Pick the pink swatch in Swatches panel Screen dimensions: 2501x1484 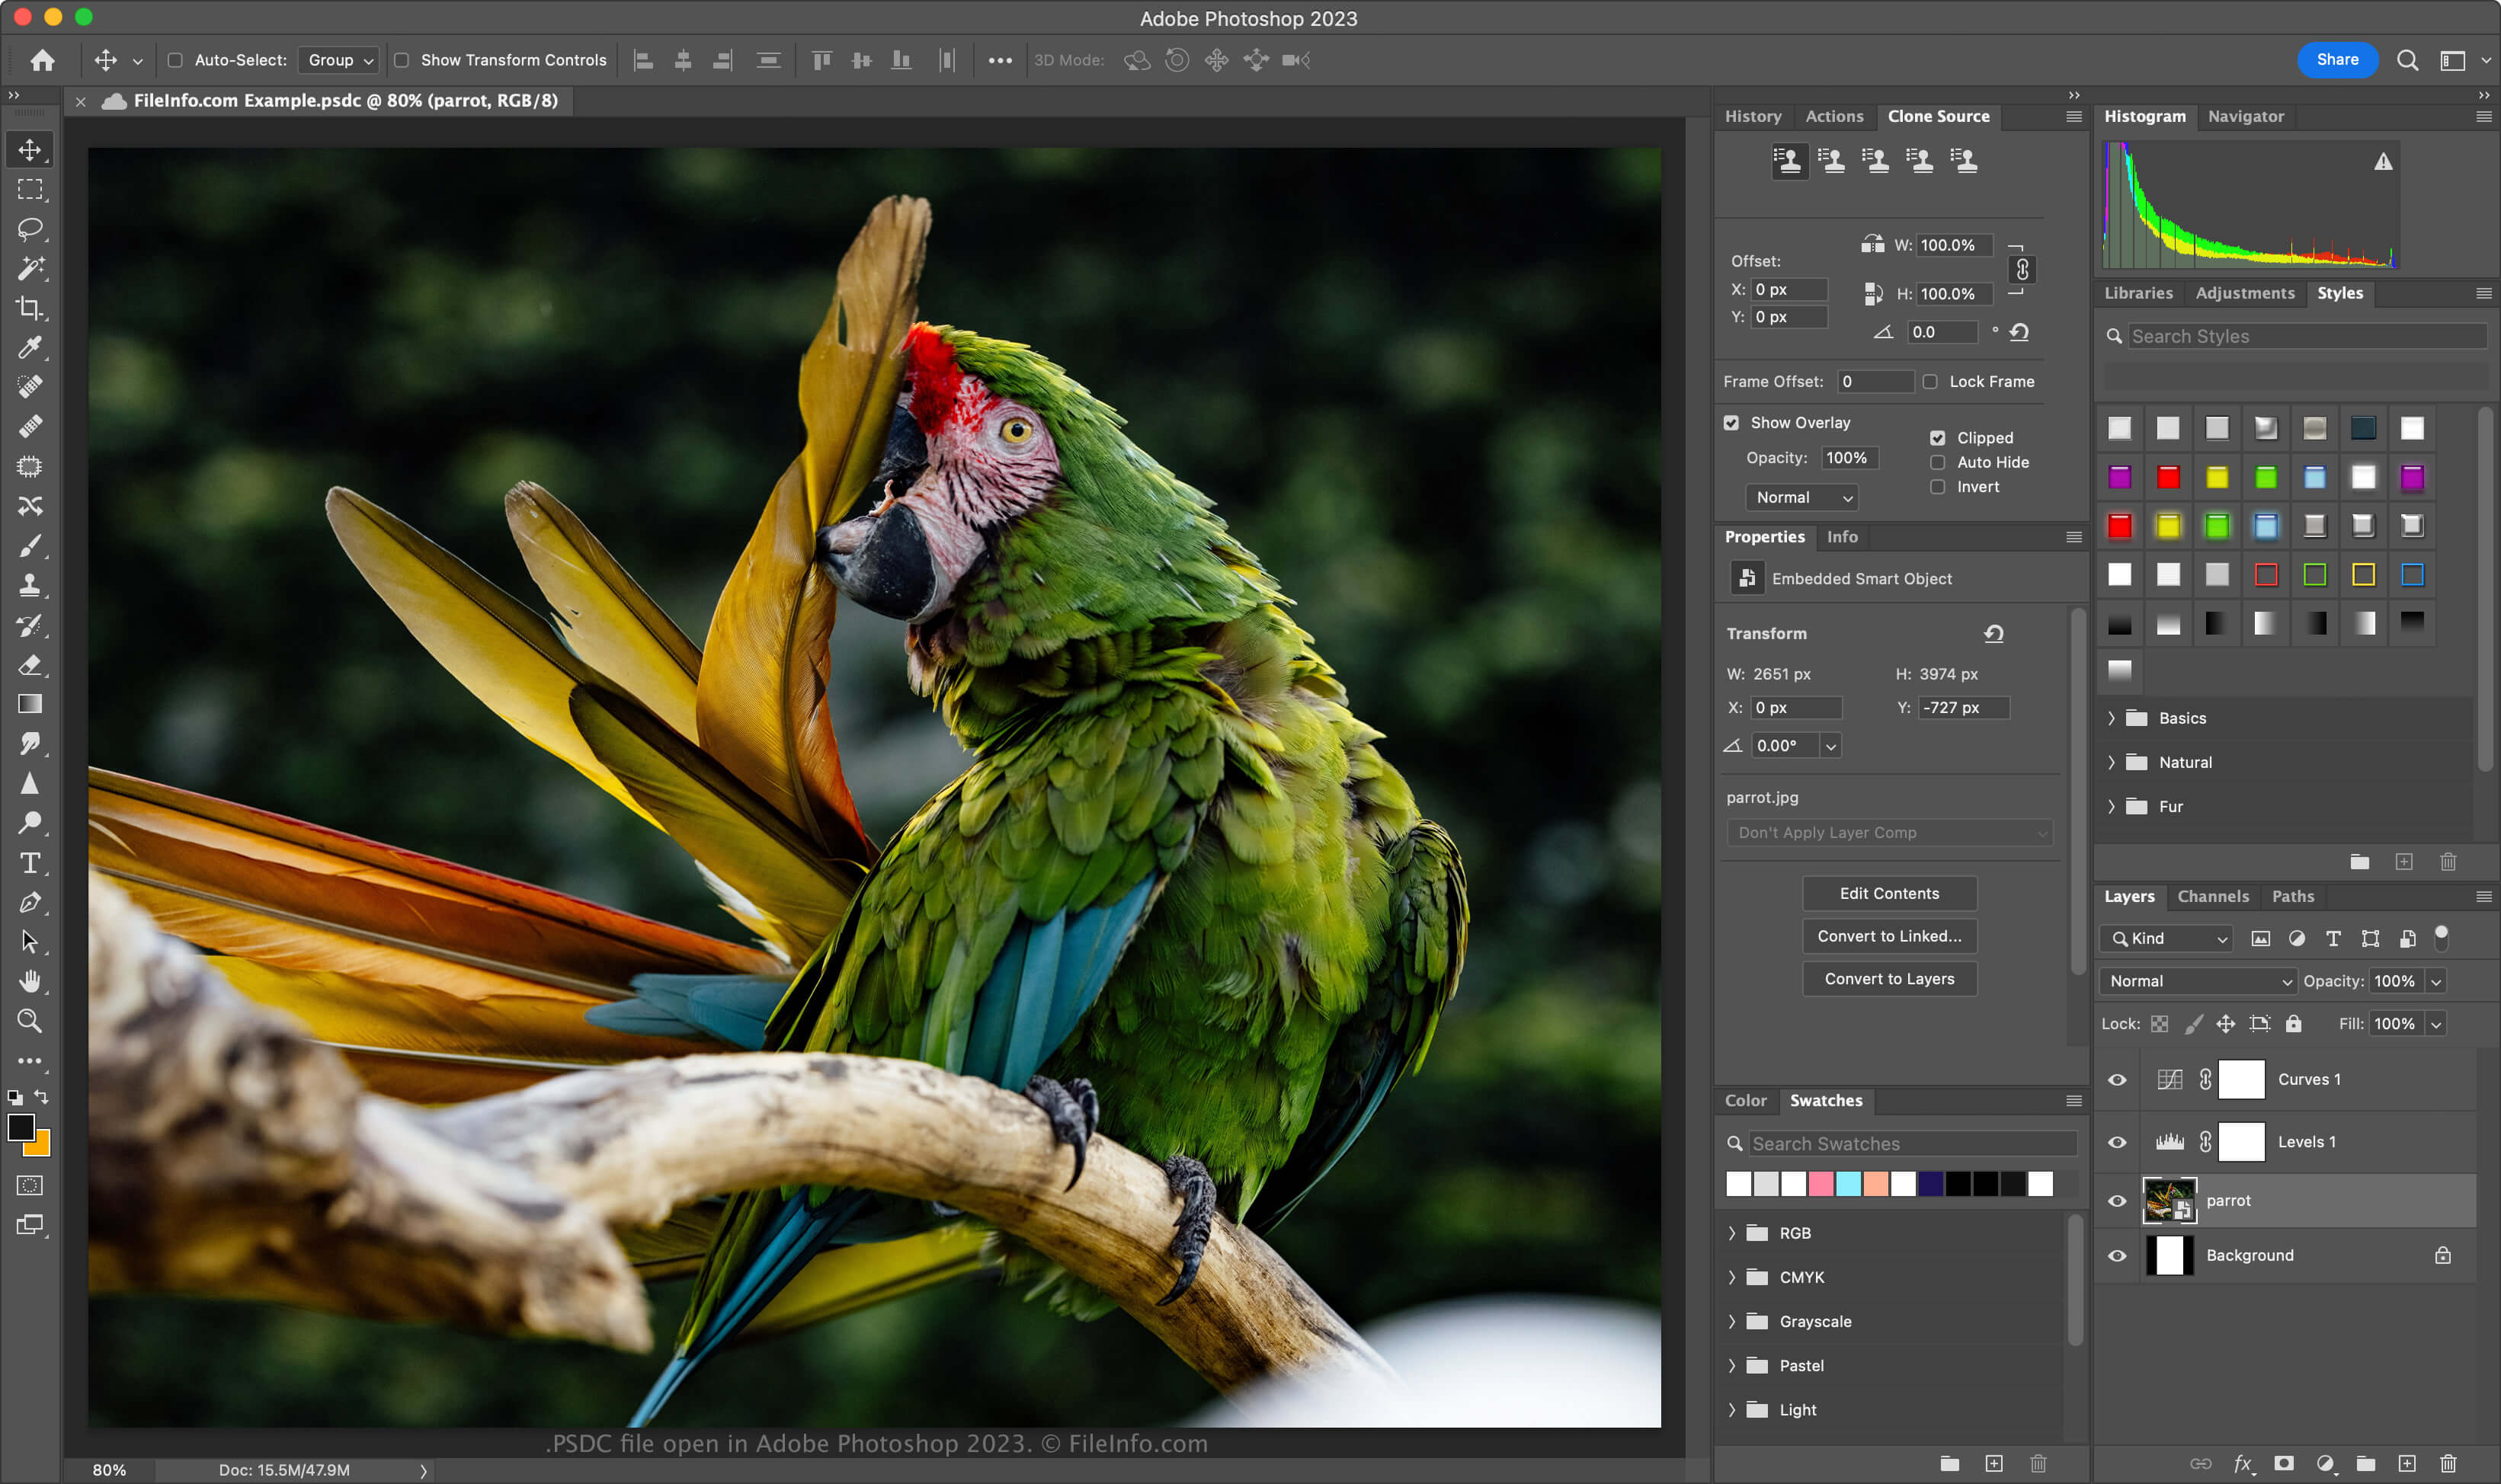tap(1820, 1184)
